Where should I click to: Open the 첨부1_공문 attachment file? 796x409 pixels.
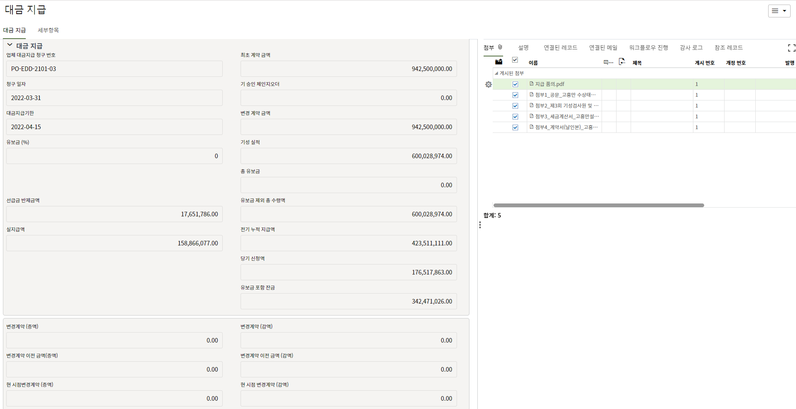[x=565, y=95]
